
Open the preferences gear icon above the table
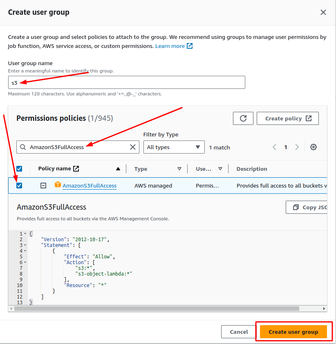coord(313,147)
